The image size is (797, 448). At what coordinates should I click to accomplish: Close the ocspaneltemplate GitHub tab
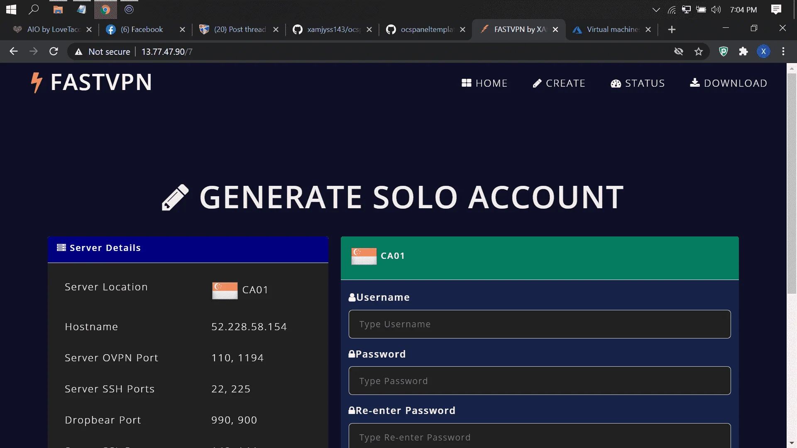click(462, 29)
